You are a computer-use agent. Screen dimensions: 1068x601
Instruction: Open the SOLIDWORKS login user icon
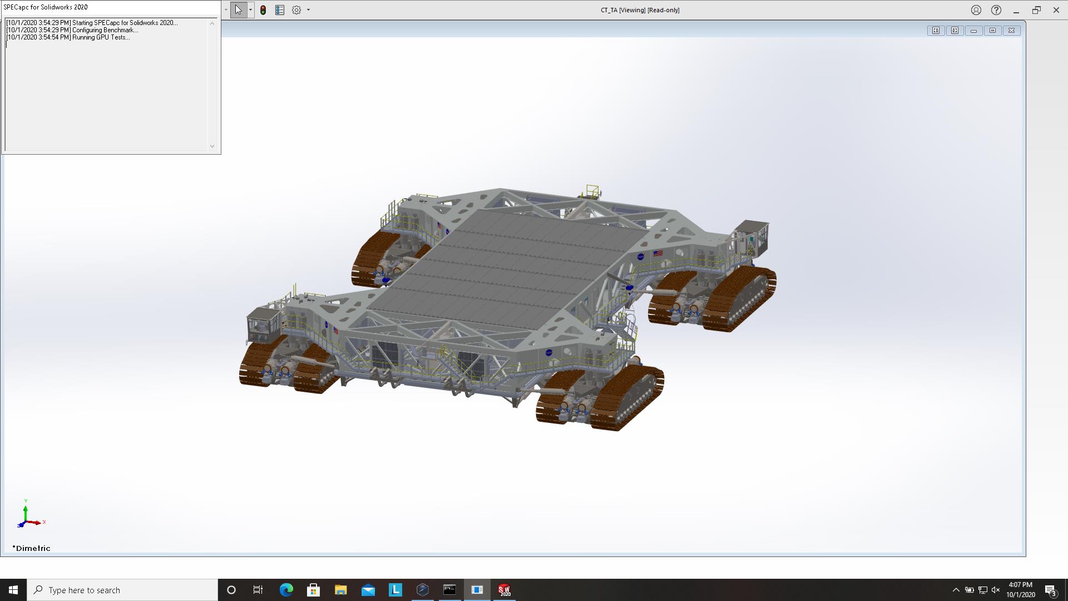point(976,10)
